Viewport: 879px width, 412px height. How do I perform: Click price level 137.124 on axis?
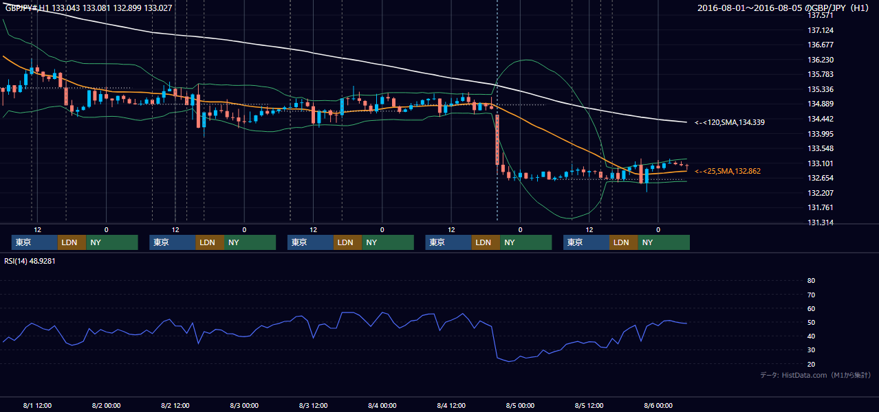point(820,30)
